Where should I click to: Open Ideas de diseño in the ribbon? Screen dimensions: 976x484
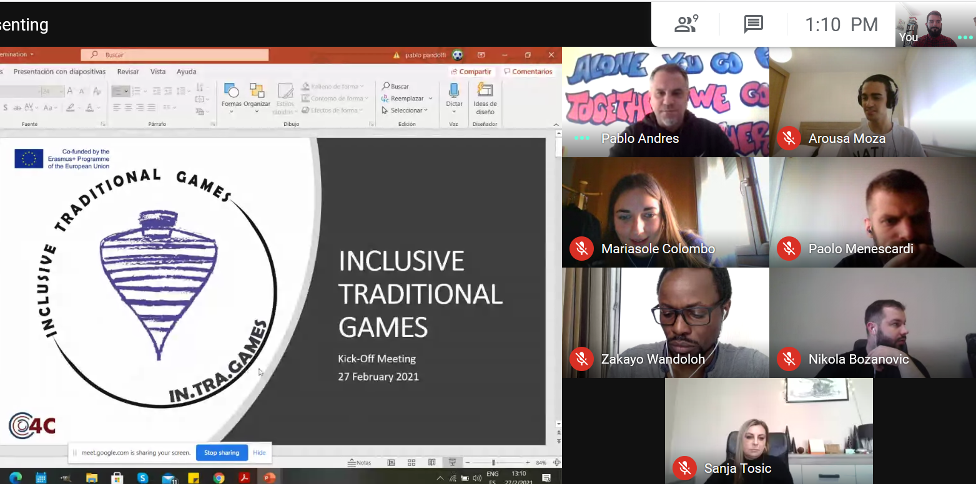click(485, 99)
